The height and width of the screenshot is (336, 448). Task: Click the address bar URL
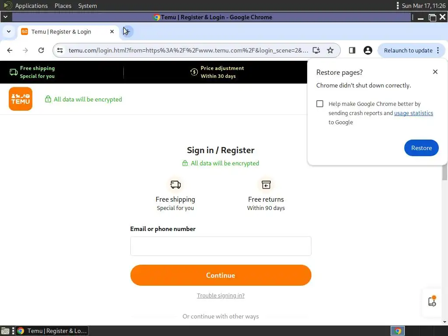[188, 50]
